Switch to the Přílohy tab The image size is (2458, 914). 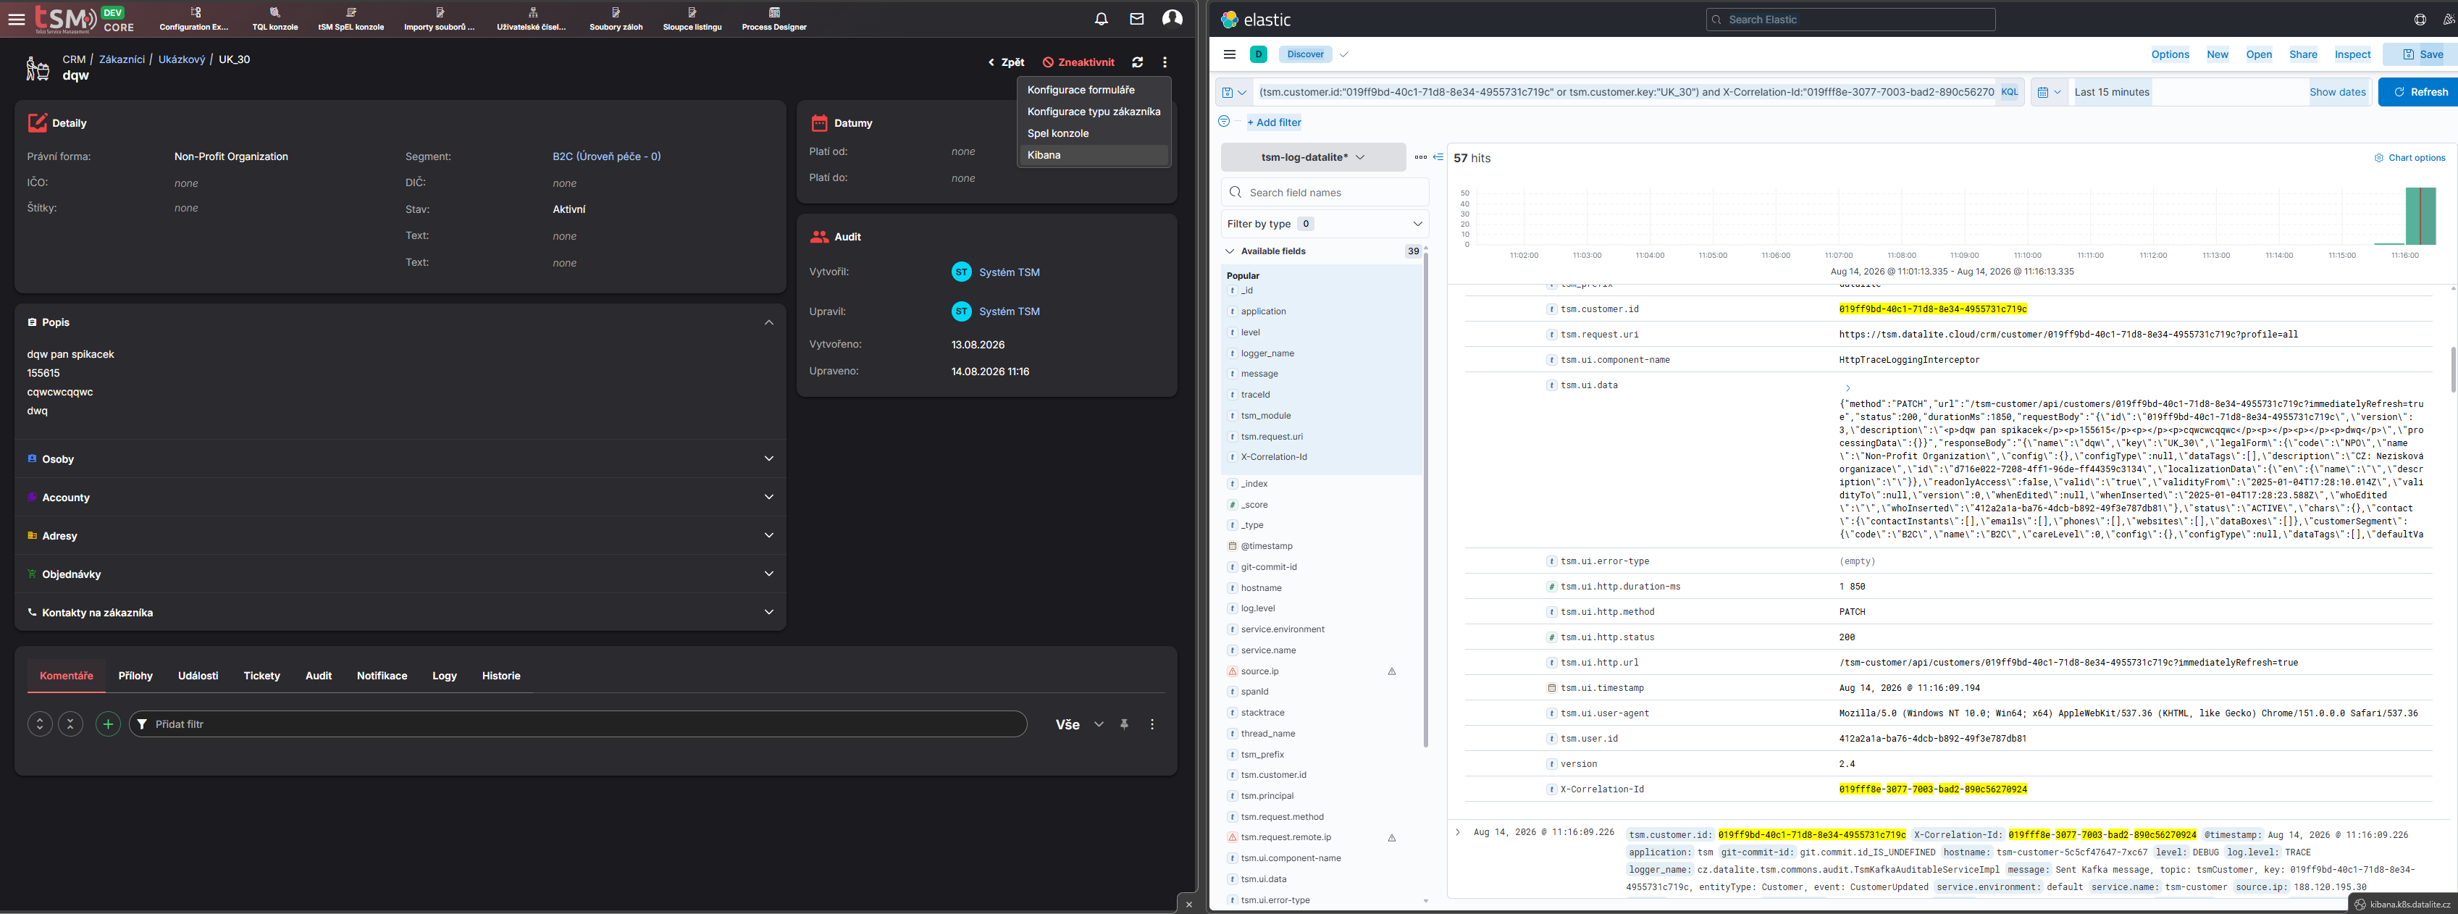pos(135,676)
